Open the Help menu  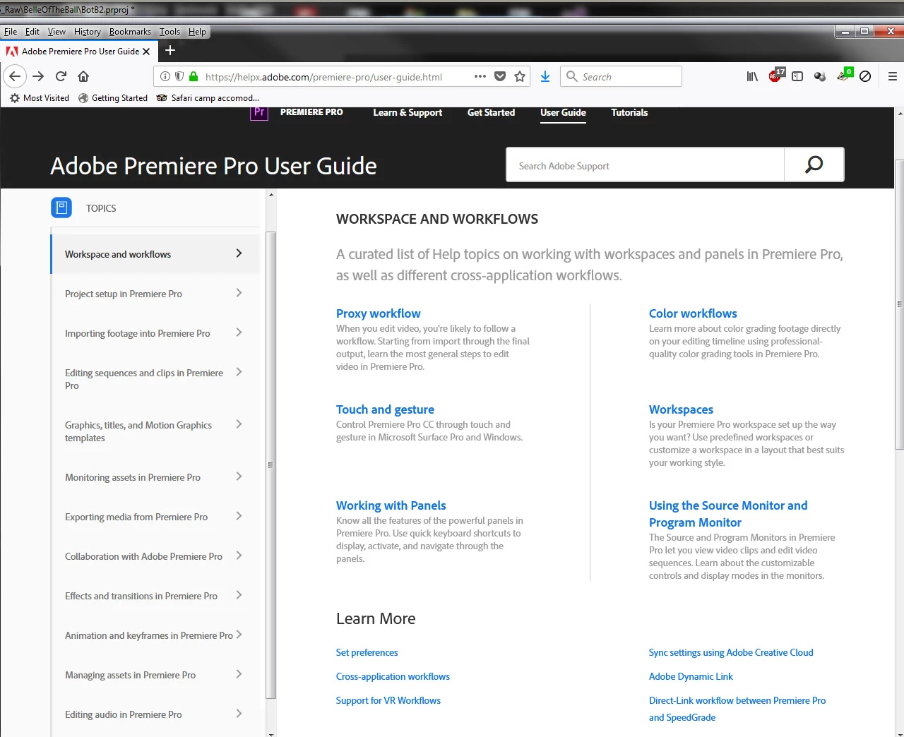[197, 32]
